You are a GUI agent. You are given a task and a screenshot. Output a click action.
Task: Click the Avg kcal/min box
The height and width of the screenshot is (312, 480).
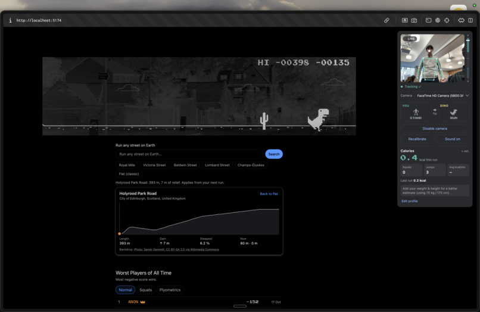pos(458,170)
